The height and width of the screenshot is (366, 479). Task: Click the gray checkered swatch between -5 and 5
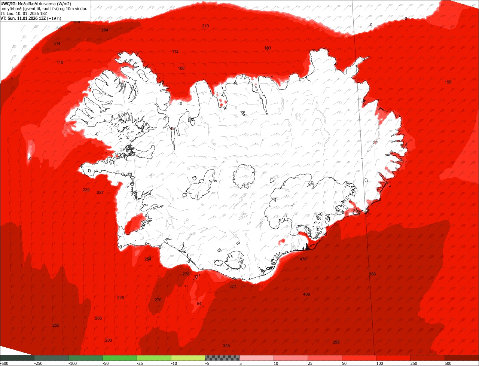(x=222, y=358)
